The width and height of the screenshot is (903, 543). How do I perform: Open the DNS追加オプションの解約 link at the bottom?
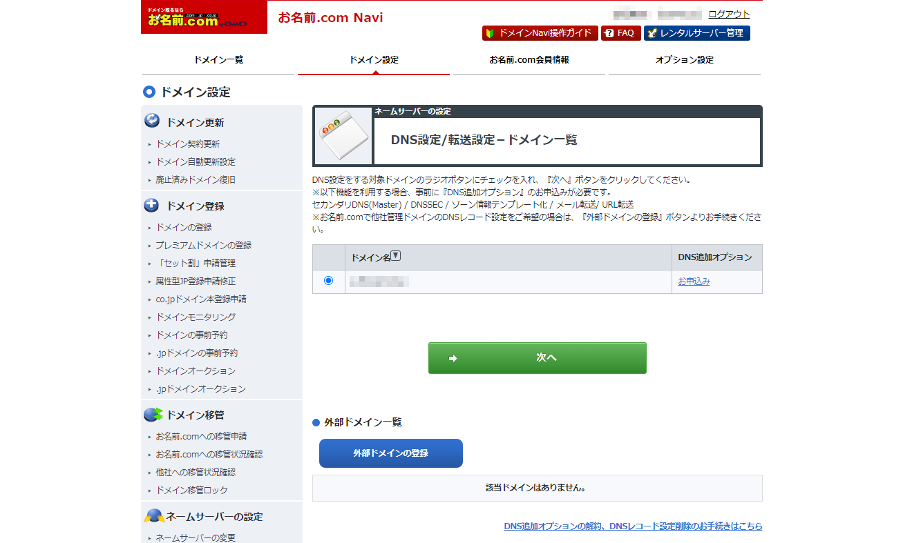tap(633, 526)
